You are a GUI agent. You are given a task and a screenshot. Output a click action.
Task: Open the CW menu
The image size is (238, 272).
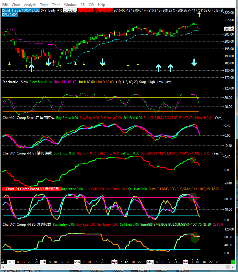[x=91, y=5]
